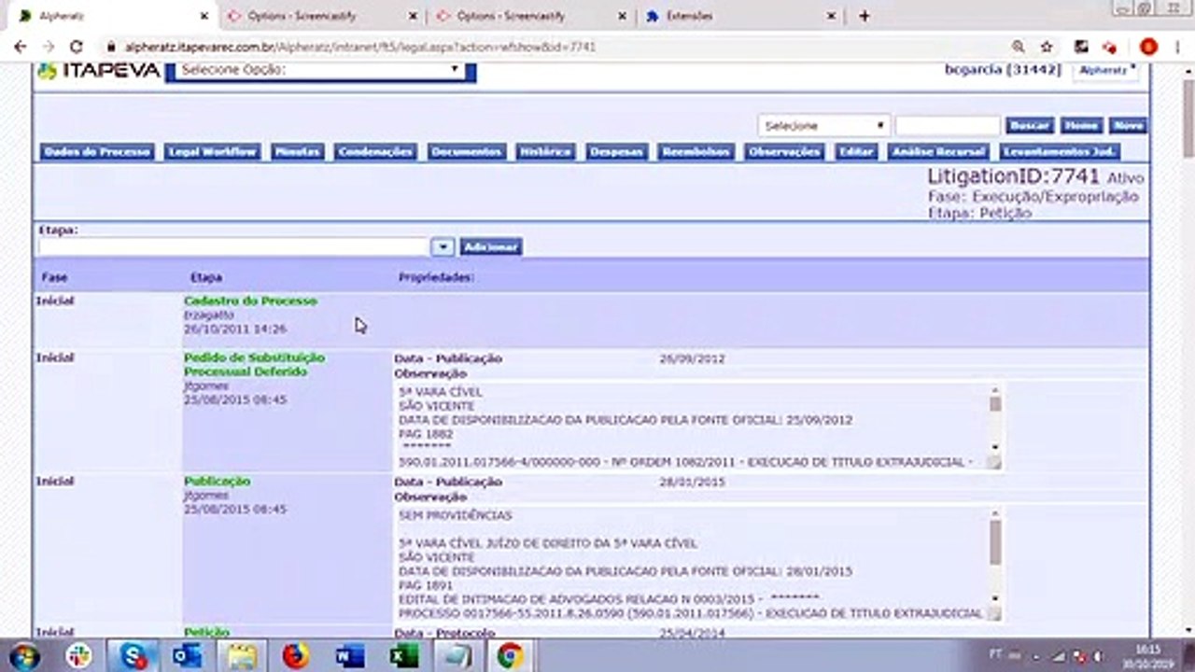Open the Observações menu
Screen dimensions: 1195x672
pos(784,151)
